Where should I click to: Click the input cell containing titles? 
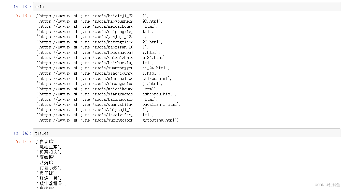tap(187, 133)
